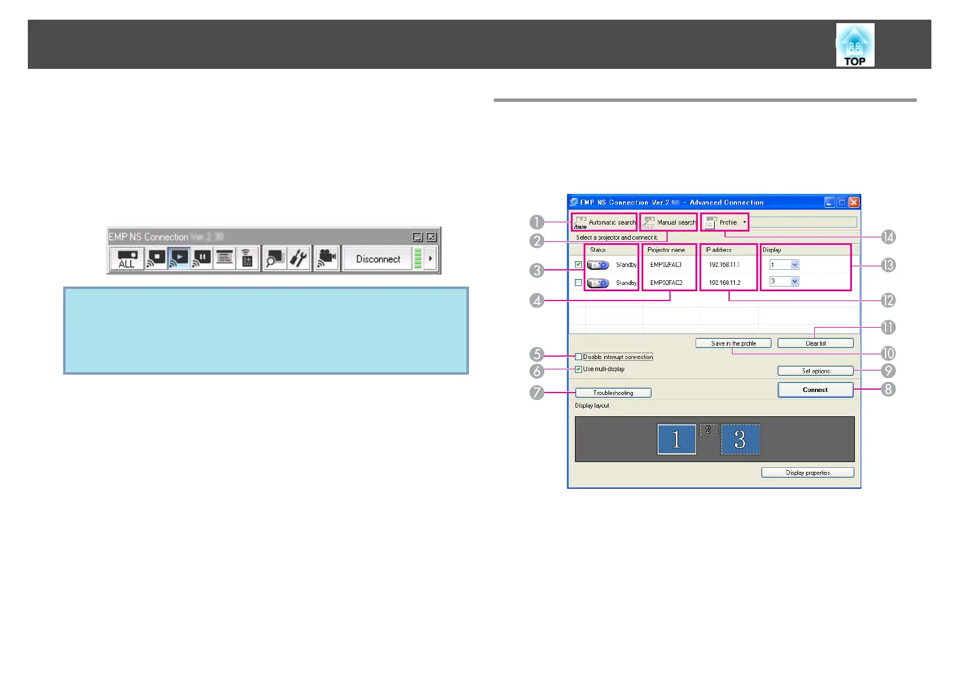
Task: Toggle Use multi-display checkbox
Action: click(x=578, y=369)
